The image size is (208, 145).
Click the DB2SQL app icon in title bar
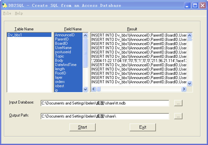pos(4,6)
